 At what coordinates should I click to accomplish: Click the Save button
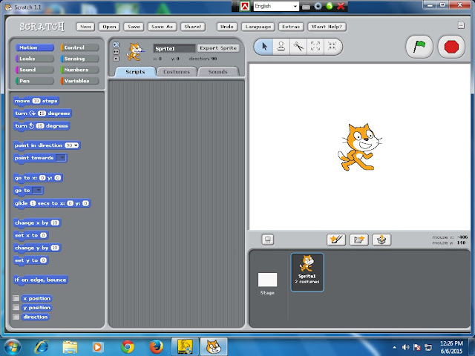coord(134,27)
